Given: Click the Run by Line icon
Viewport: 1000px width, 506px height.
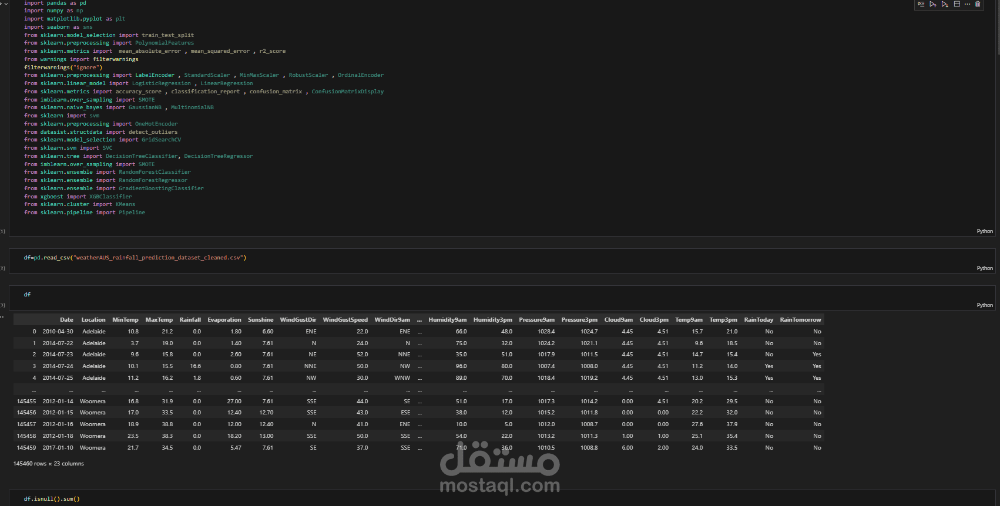Looking at the screenshot, I should coord(921,4).
